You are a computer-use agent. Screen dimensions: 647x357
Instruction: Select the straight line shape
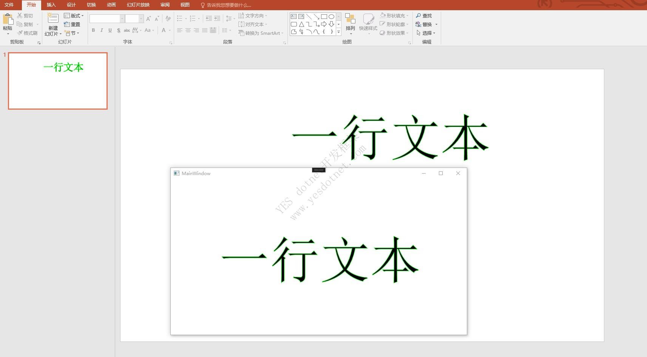309,17
